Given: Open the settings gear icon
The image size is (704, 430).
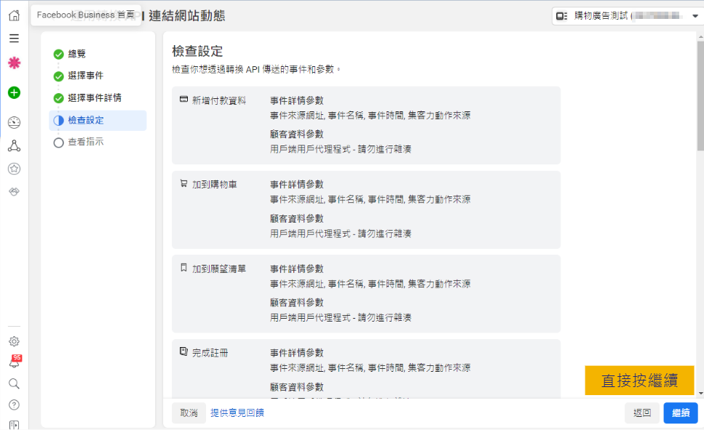Looking at the screenshot, I should coord(14,341).
